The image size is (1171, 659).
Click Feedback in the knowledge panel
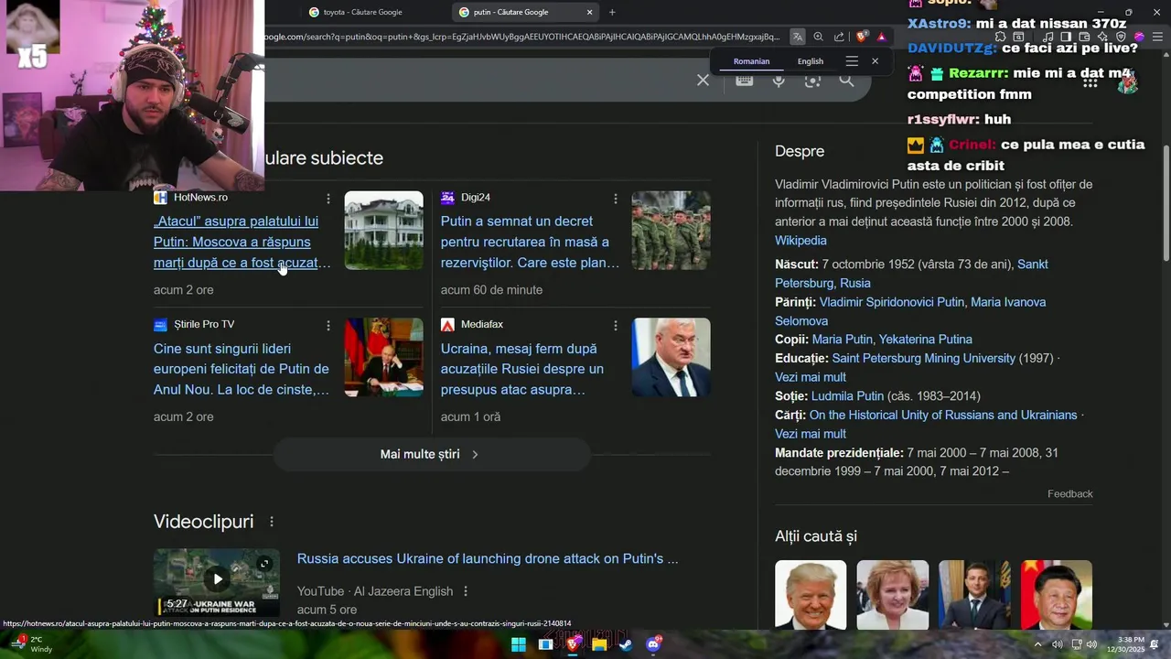[x=1070, y=493]
